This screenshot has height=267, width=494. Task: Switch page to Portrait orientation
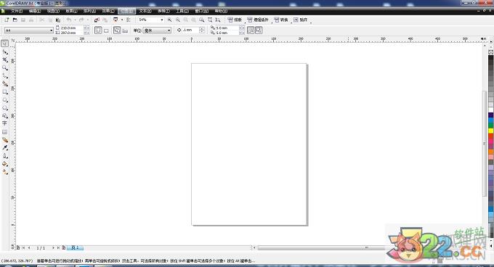98,30
